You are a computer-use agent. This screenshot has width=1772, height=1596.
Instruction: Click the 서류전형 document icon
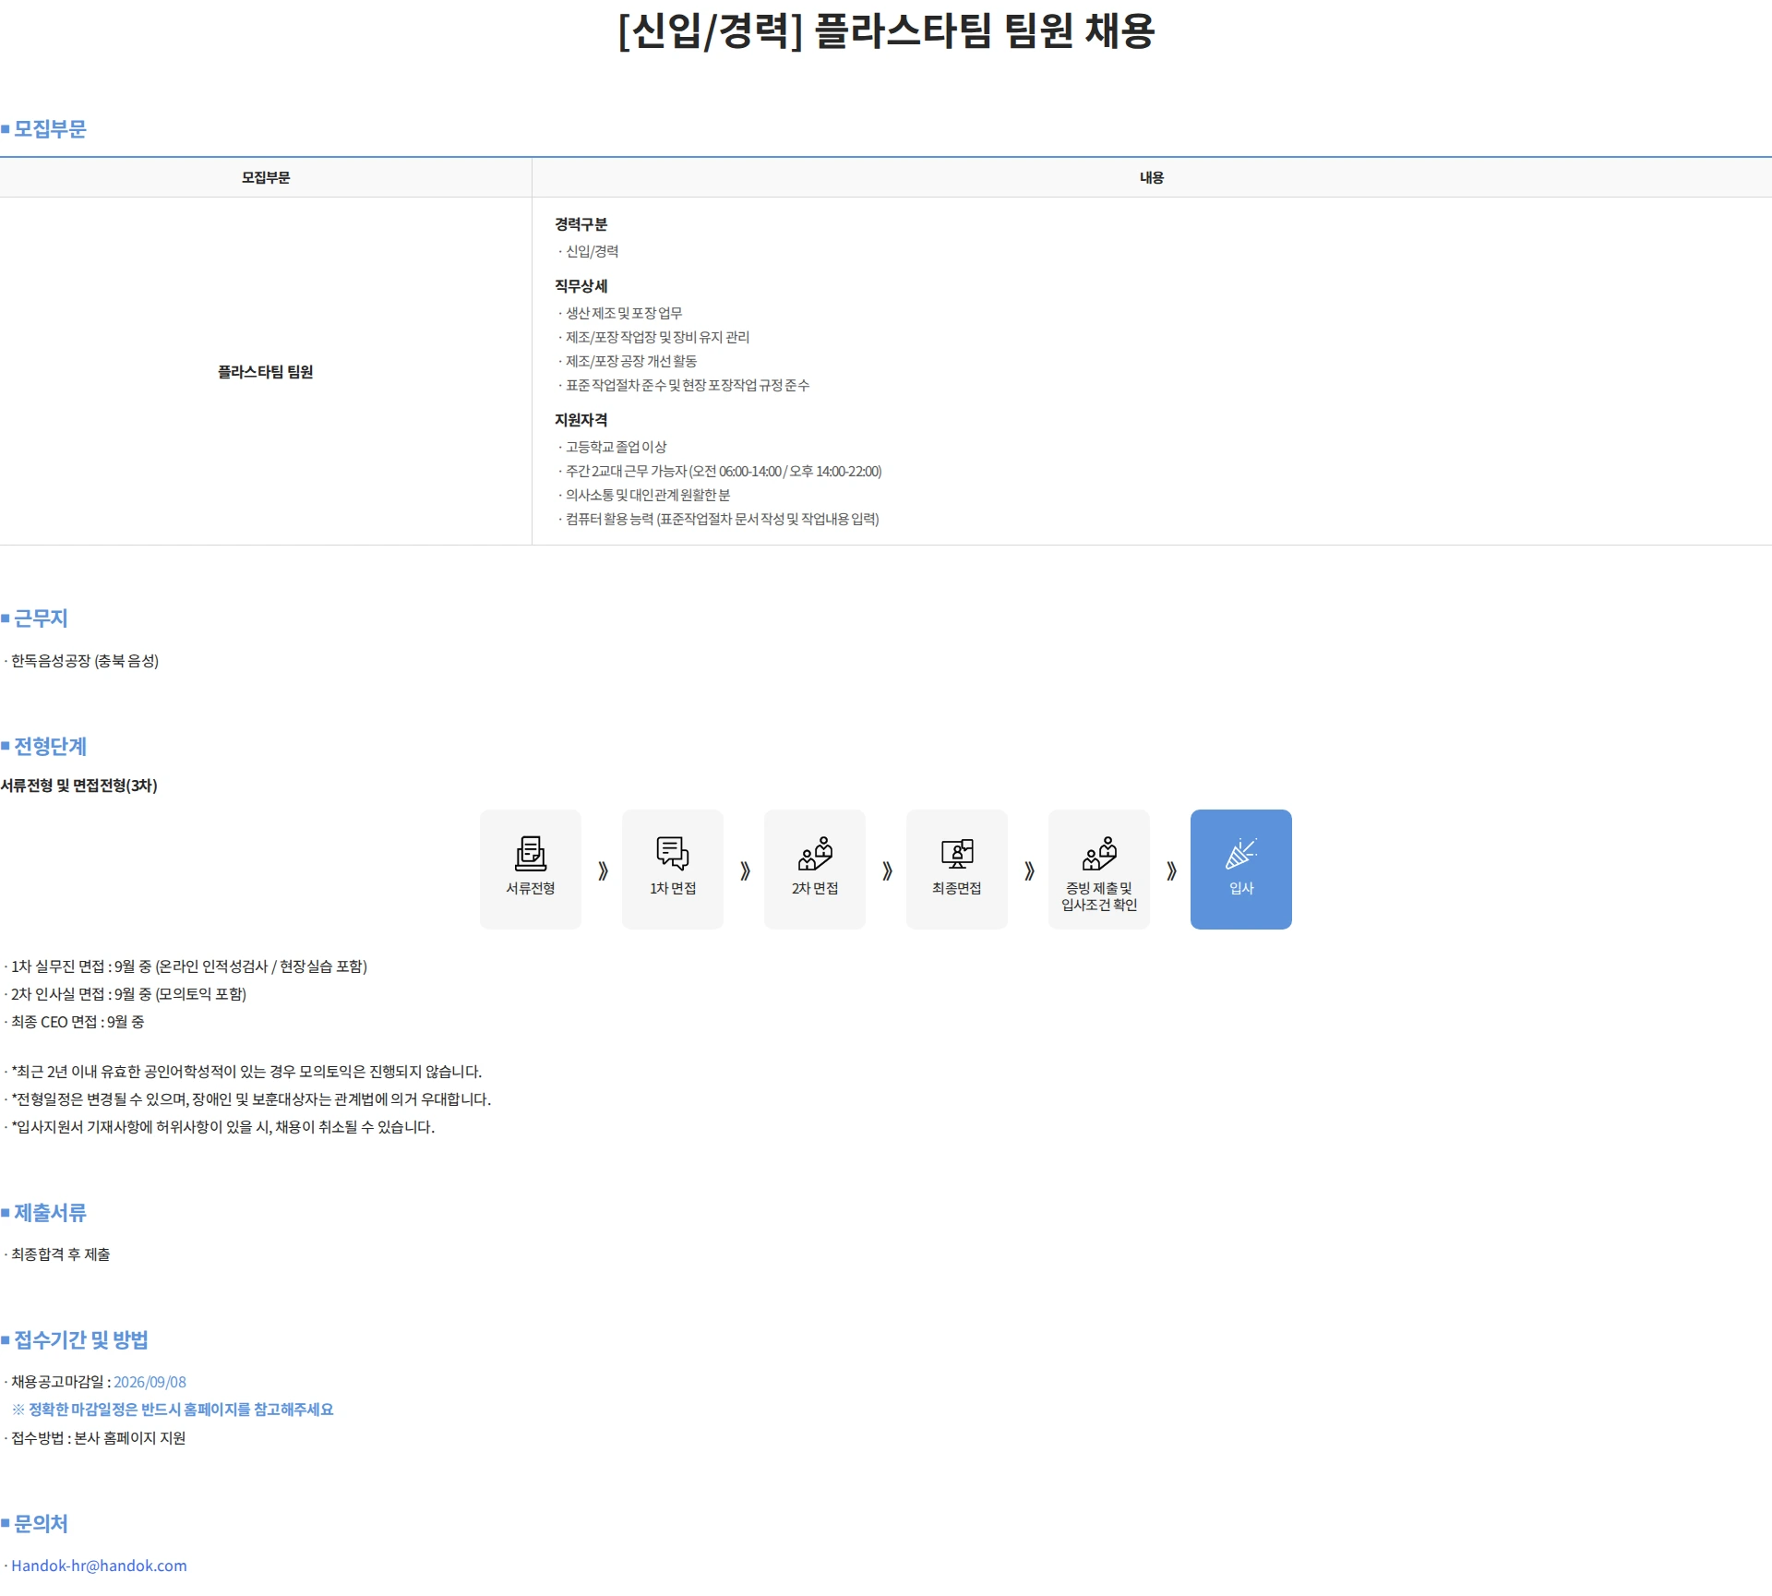point(531,854)
